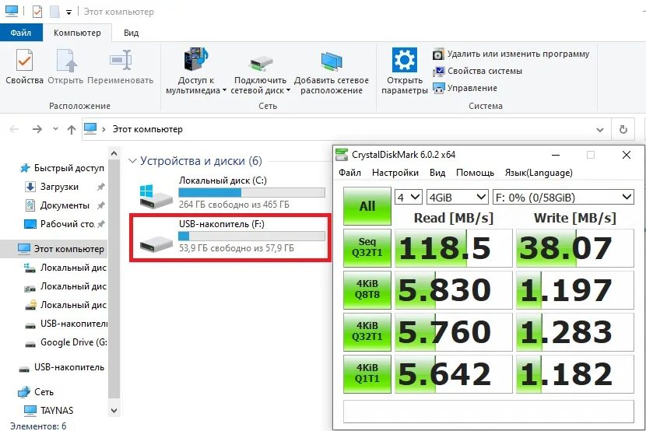Click the All benchmark button
Screen dimensions: 646x431
pyautogui.click(x=367, y=206)
